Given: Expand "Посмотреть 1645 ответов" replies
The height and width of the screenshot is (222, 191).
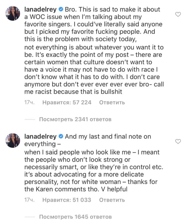Looking at the screenshot, I should coord(75,217).
